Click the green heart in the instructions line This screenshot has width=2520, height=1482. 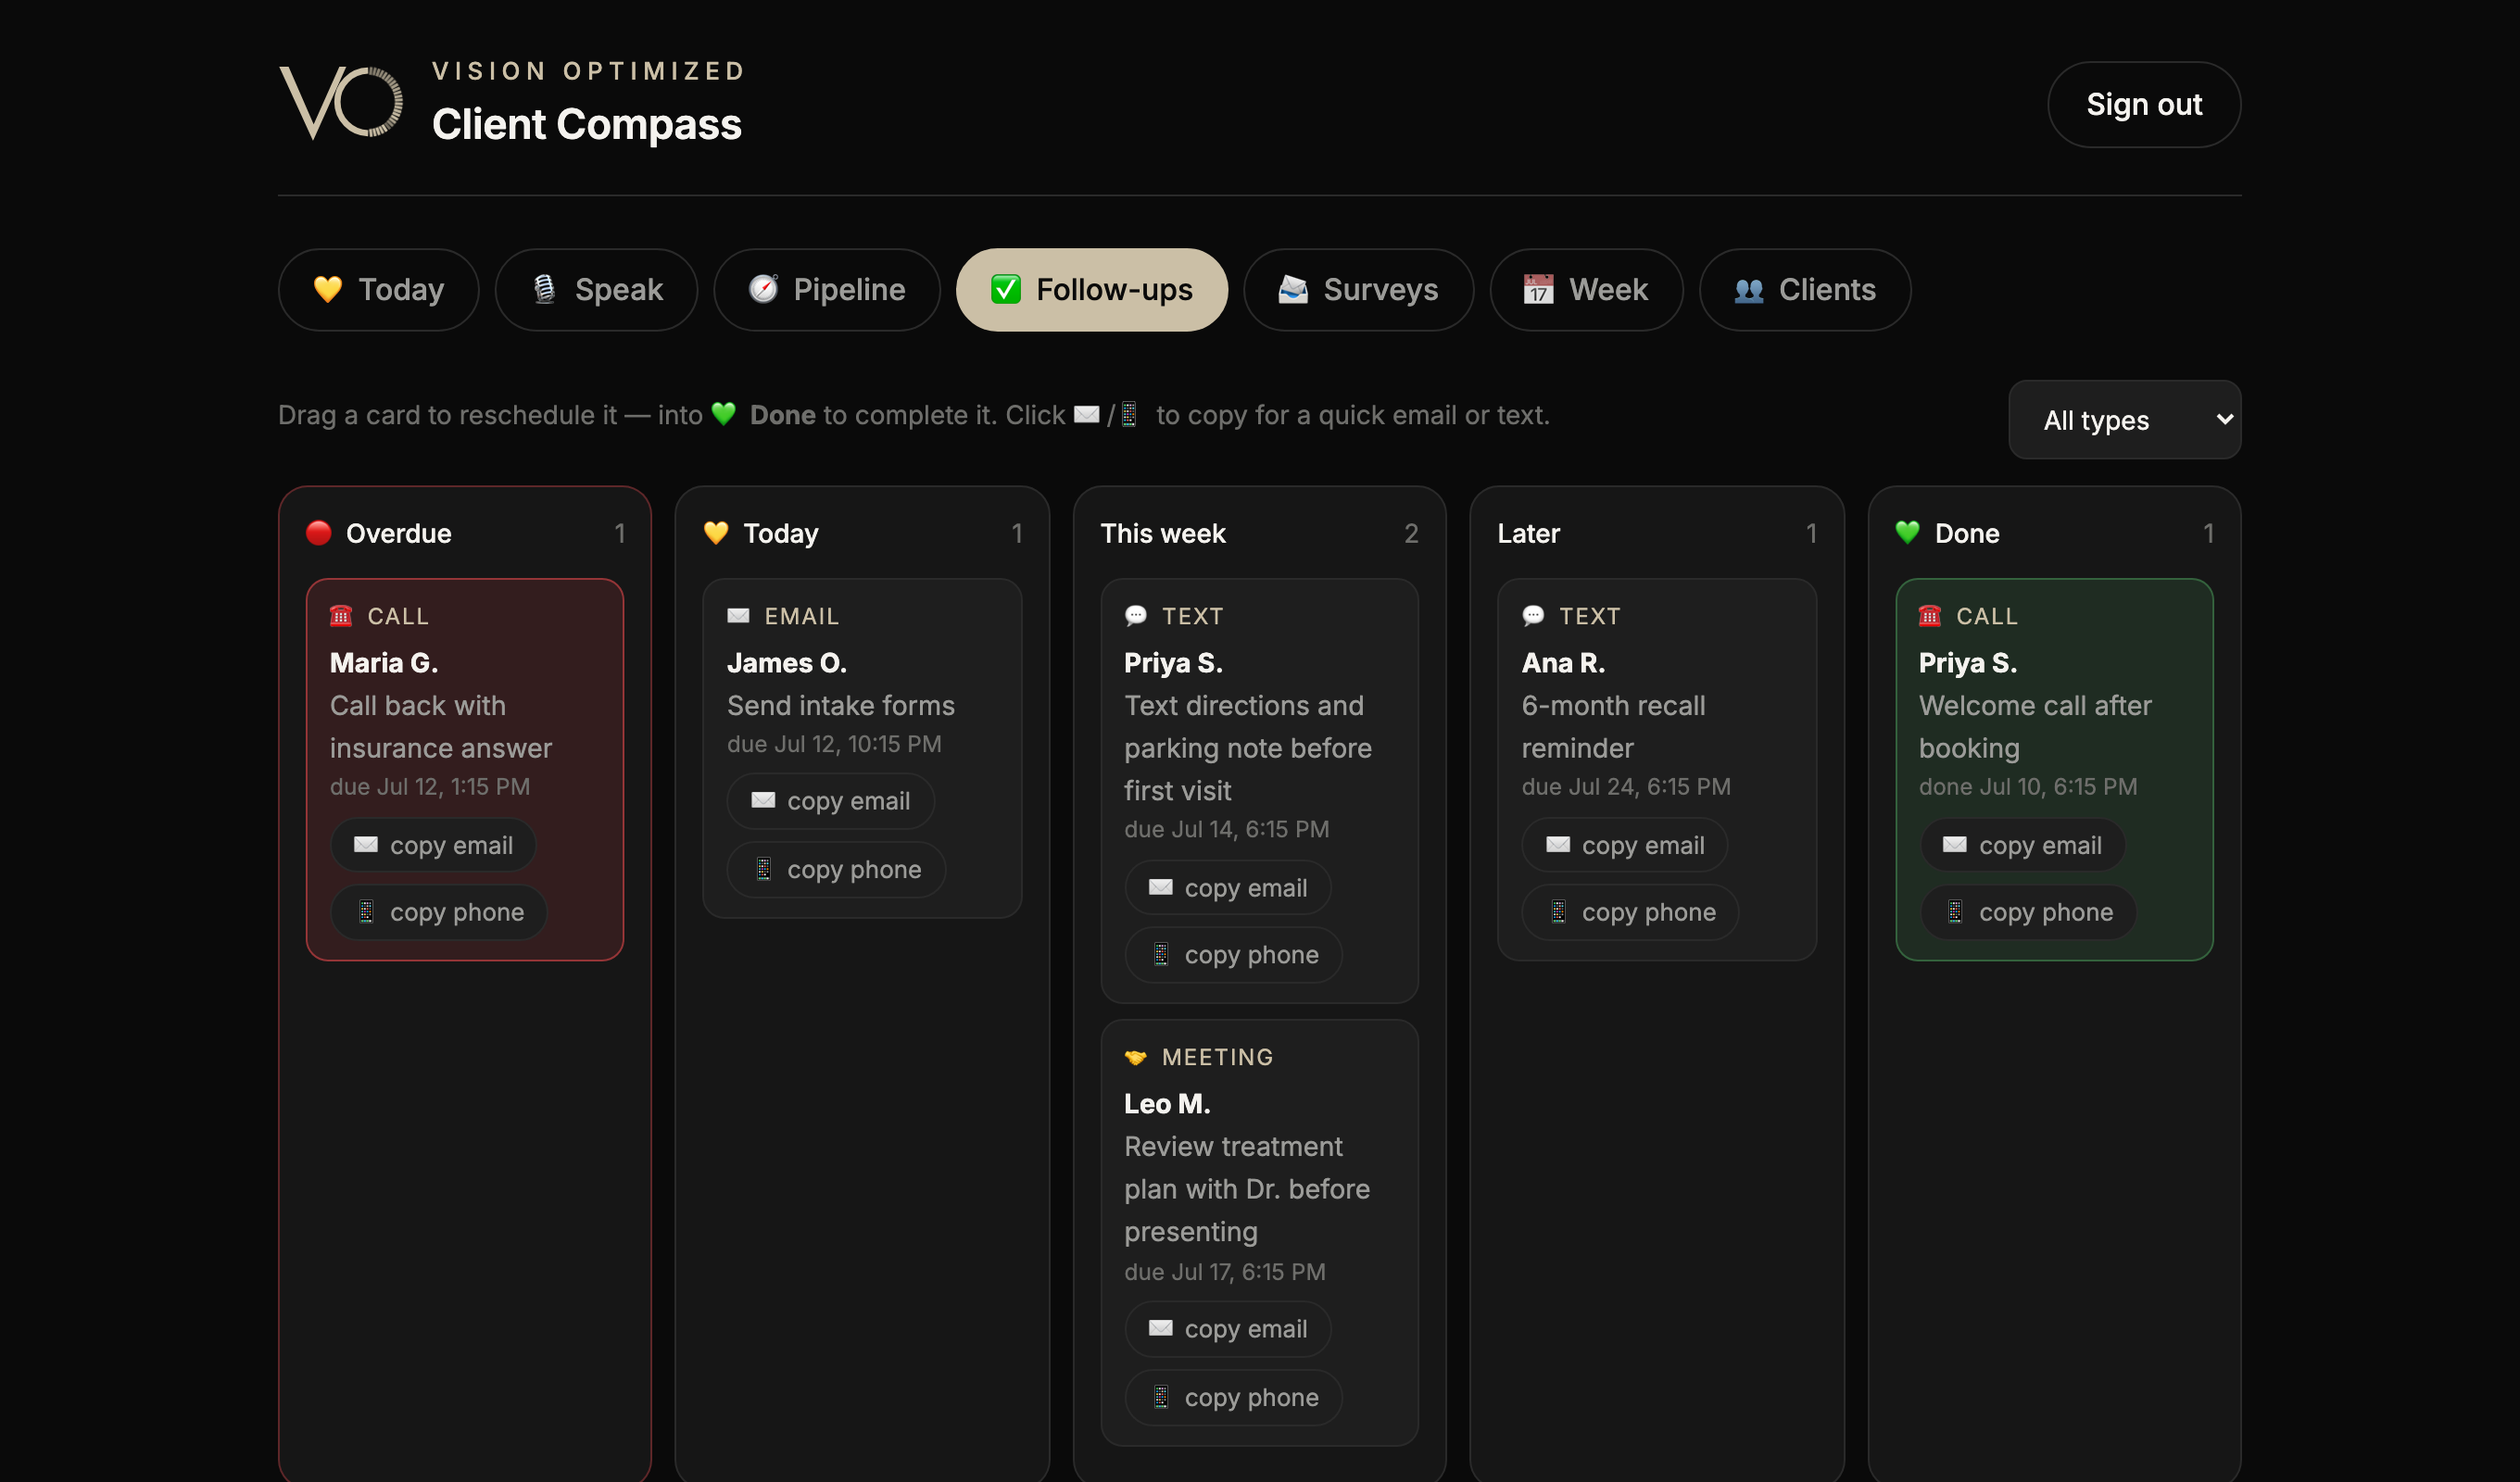coord(724,413)
